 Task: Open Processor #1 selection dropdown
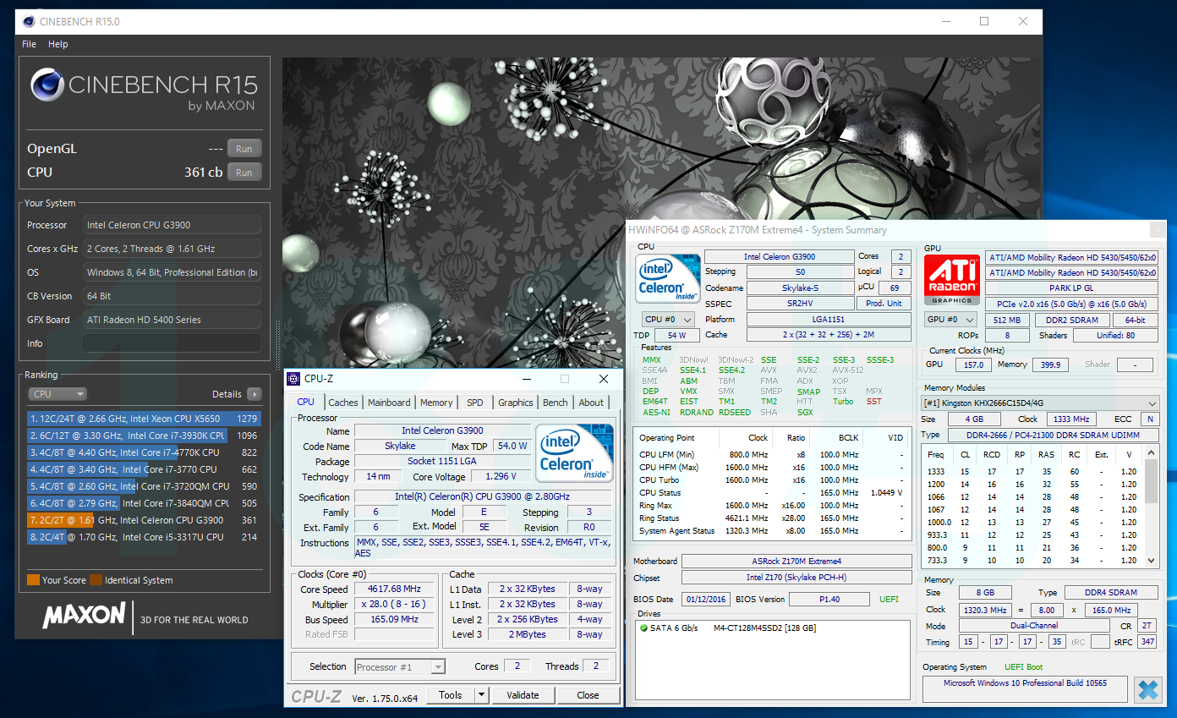(x=400, y=666)
